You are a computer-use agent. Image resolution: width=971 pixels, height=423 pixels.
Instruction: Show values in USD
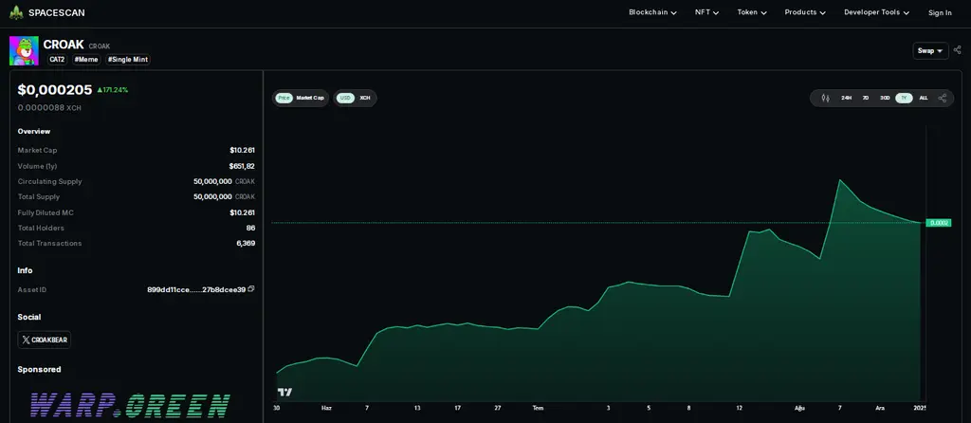345,98
